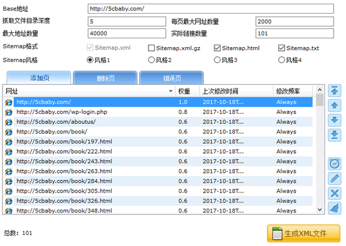The width and height of the screenshot is (346, 246).
Task: Click the 每页最大网址数量 field
Action: pos(294,21)
